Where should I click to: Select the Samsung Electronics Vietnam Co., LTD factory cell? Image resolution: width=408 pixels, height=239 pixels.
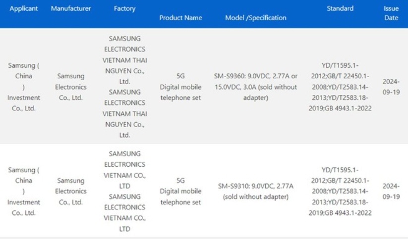(124, 191)
